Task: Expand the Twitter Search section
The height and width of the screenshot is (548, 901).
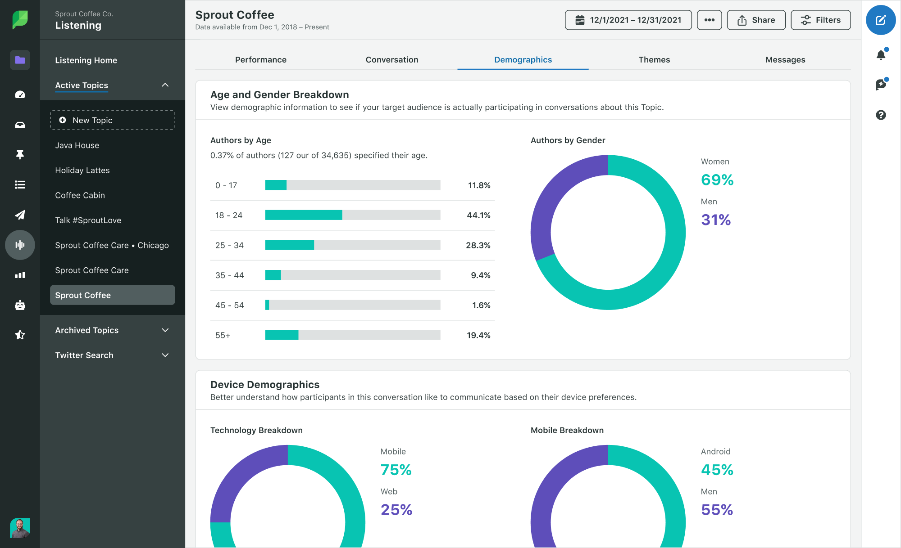Action: pos(165,355)
